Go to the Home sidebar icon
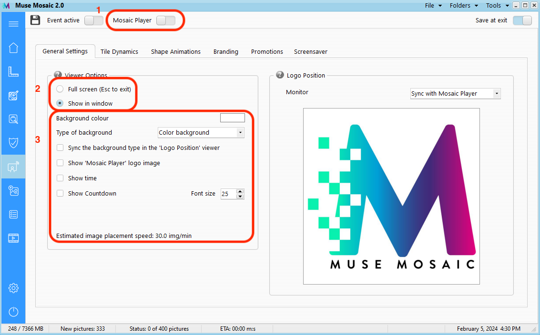 (x=13, y=48)
